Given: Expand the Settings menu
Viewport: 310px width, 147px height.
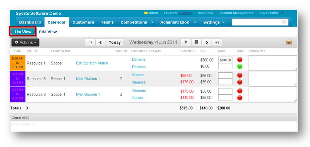Looking at the screenshot, I should tap(214, 22).
